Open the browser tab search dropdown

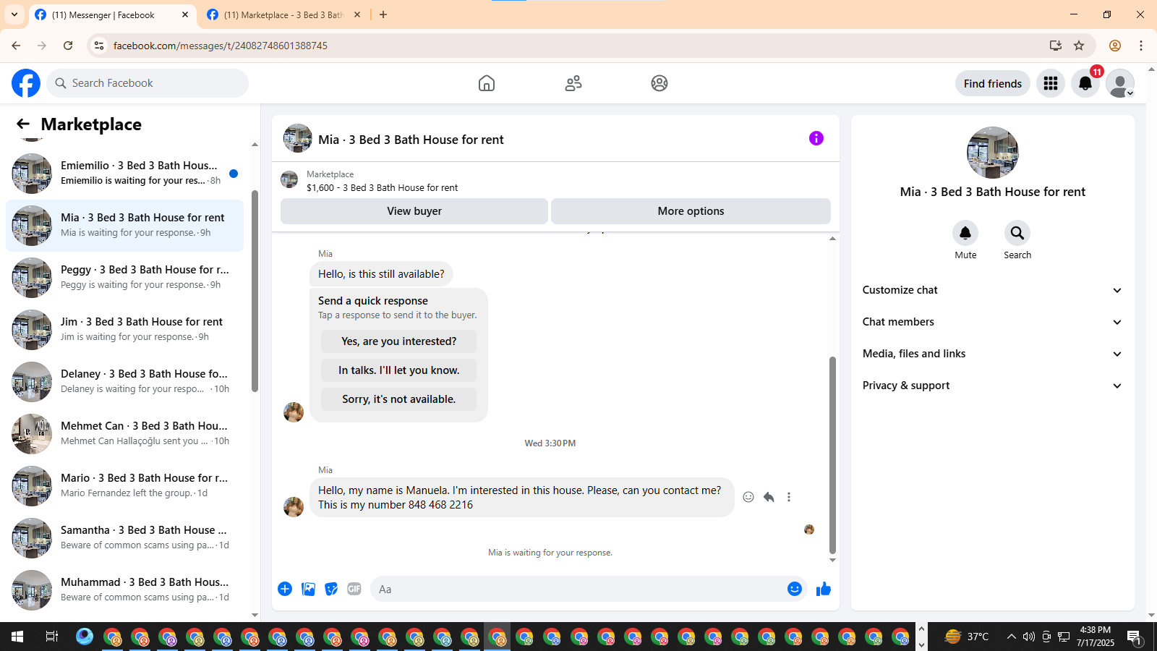pyautogui.click(x=14, y=14)
